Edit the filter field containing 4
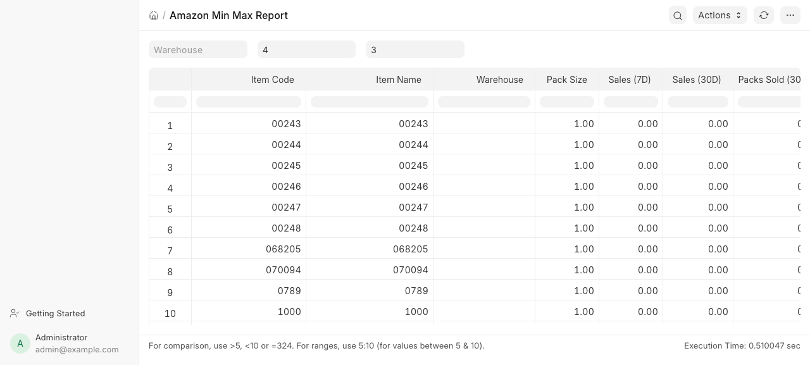Image resolution: width=810 pixels, height=365 pixels. point(306,49)
